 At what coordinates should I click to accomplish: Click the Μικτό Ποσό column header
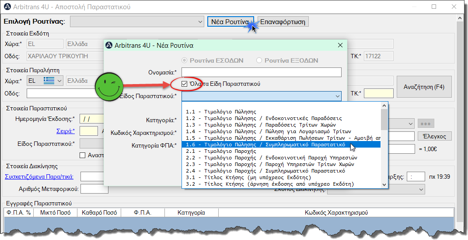pyautogui.click(x=55, y=213)
